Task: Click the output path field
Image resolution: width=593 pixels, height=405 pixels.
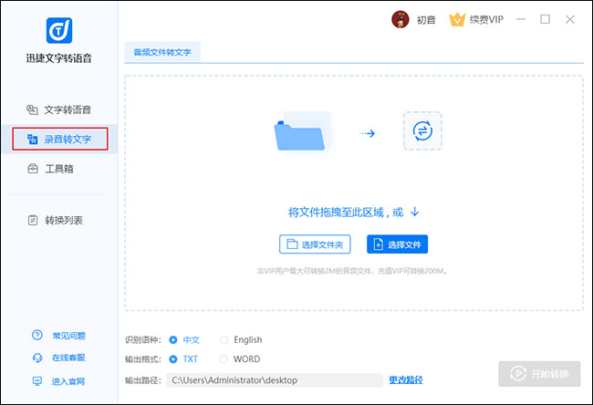Action: [275, 380]
